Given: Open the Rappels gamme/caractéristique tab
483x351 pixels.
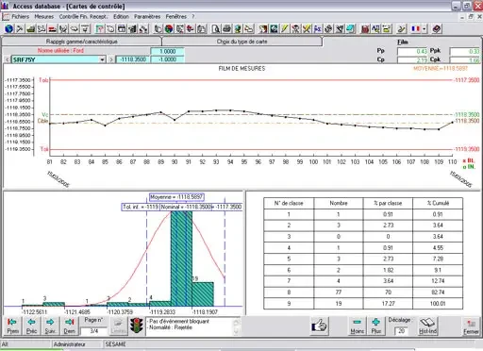Looking at the screenshot, I should 81,42.
